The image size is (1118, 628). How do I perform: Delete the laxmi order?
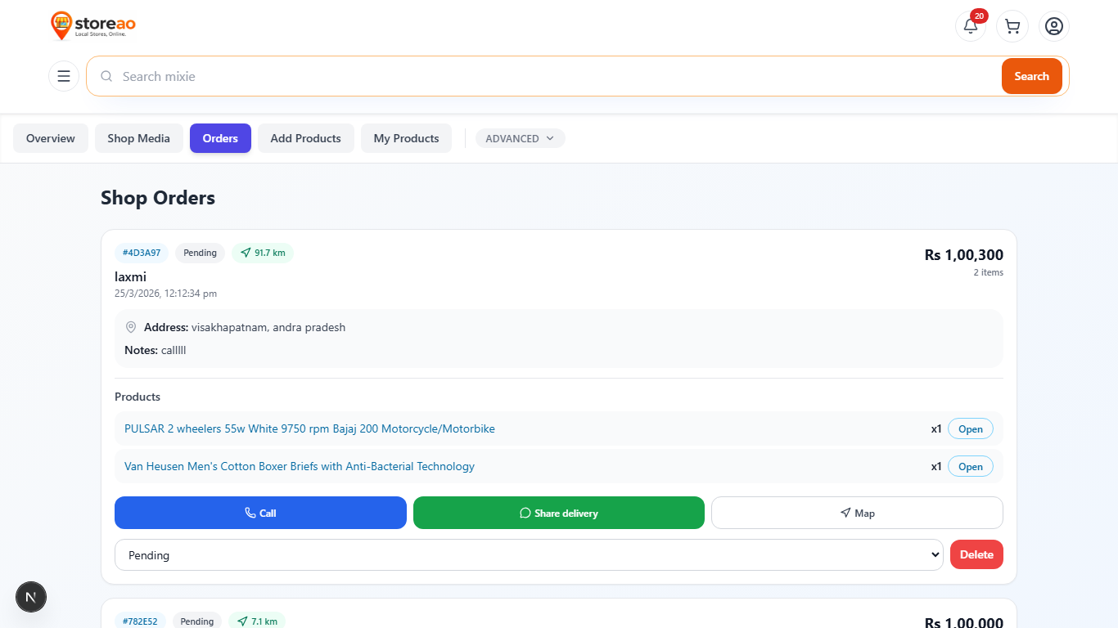[x=976, y=554]
